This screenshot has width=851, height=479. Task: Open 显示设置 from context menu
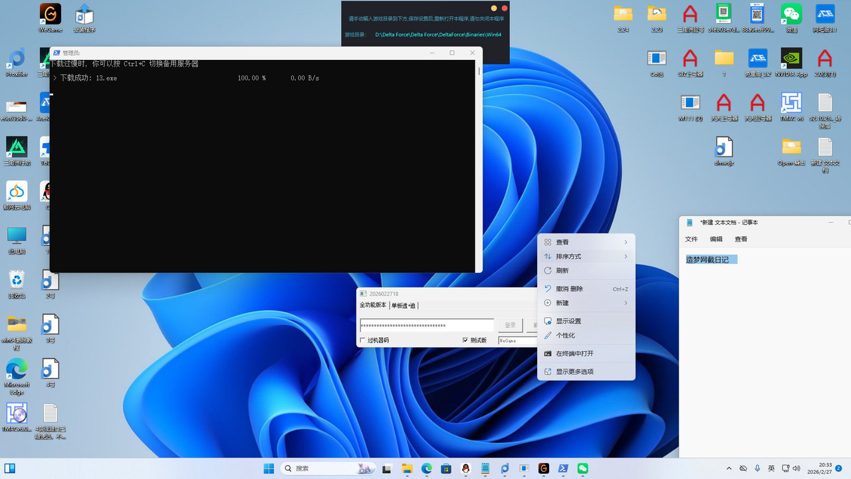[x=586, y=321]
